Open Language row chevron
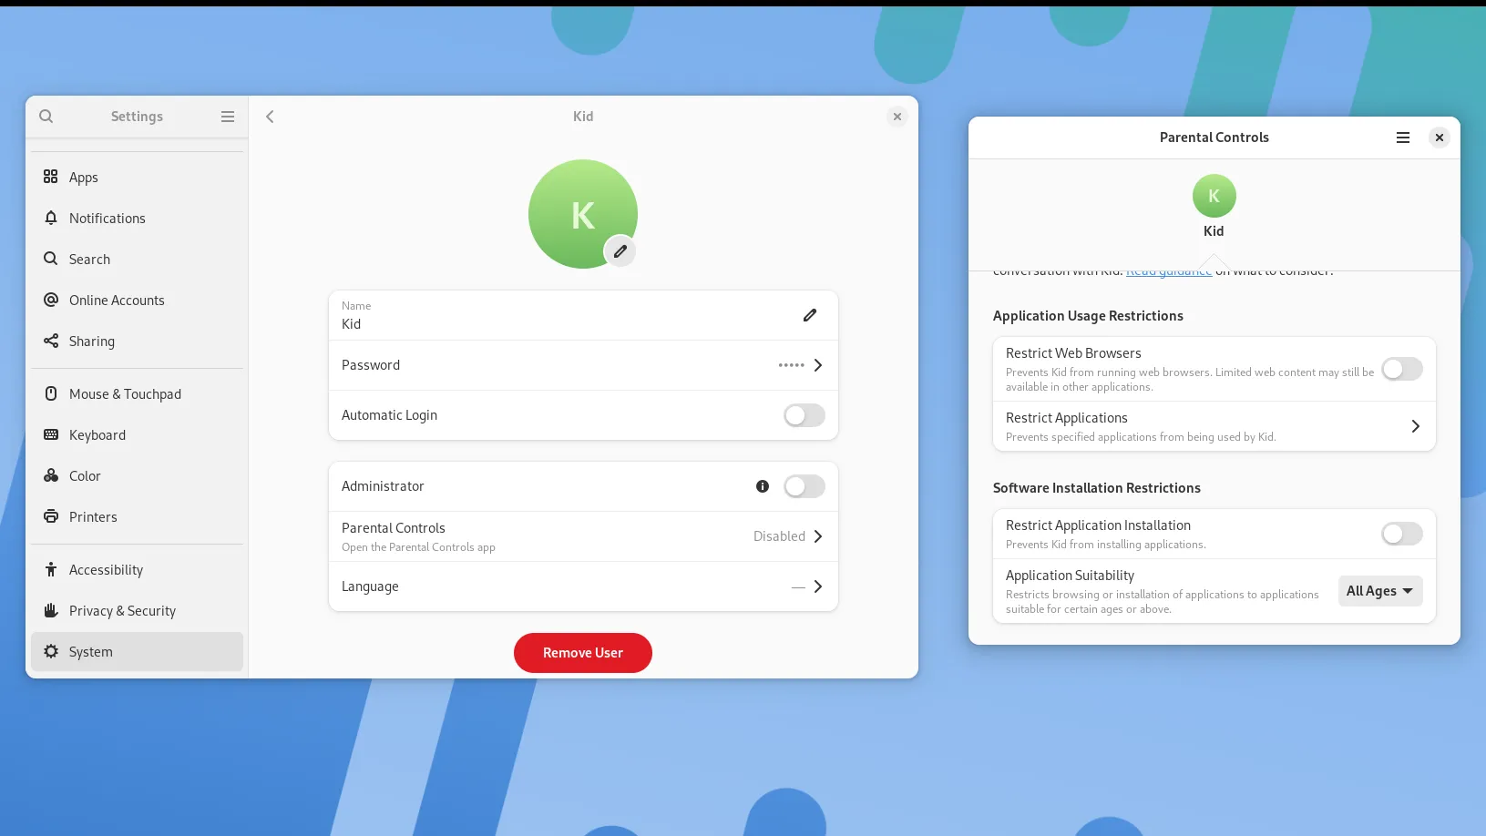 click(818, 586)
